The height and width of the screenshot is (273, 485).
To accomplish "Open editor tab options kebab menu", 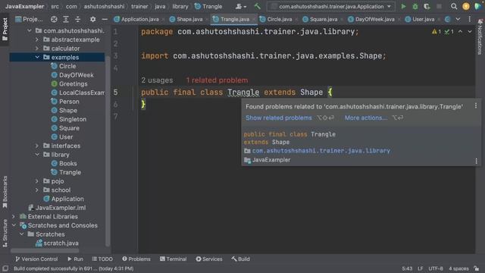I will (470, 19).
